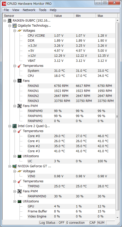This screenshot has height=227, width=122.
Task: Click the NVIDIA GeForce graphics card icon
Action: (15, 166)
